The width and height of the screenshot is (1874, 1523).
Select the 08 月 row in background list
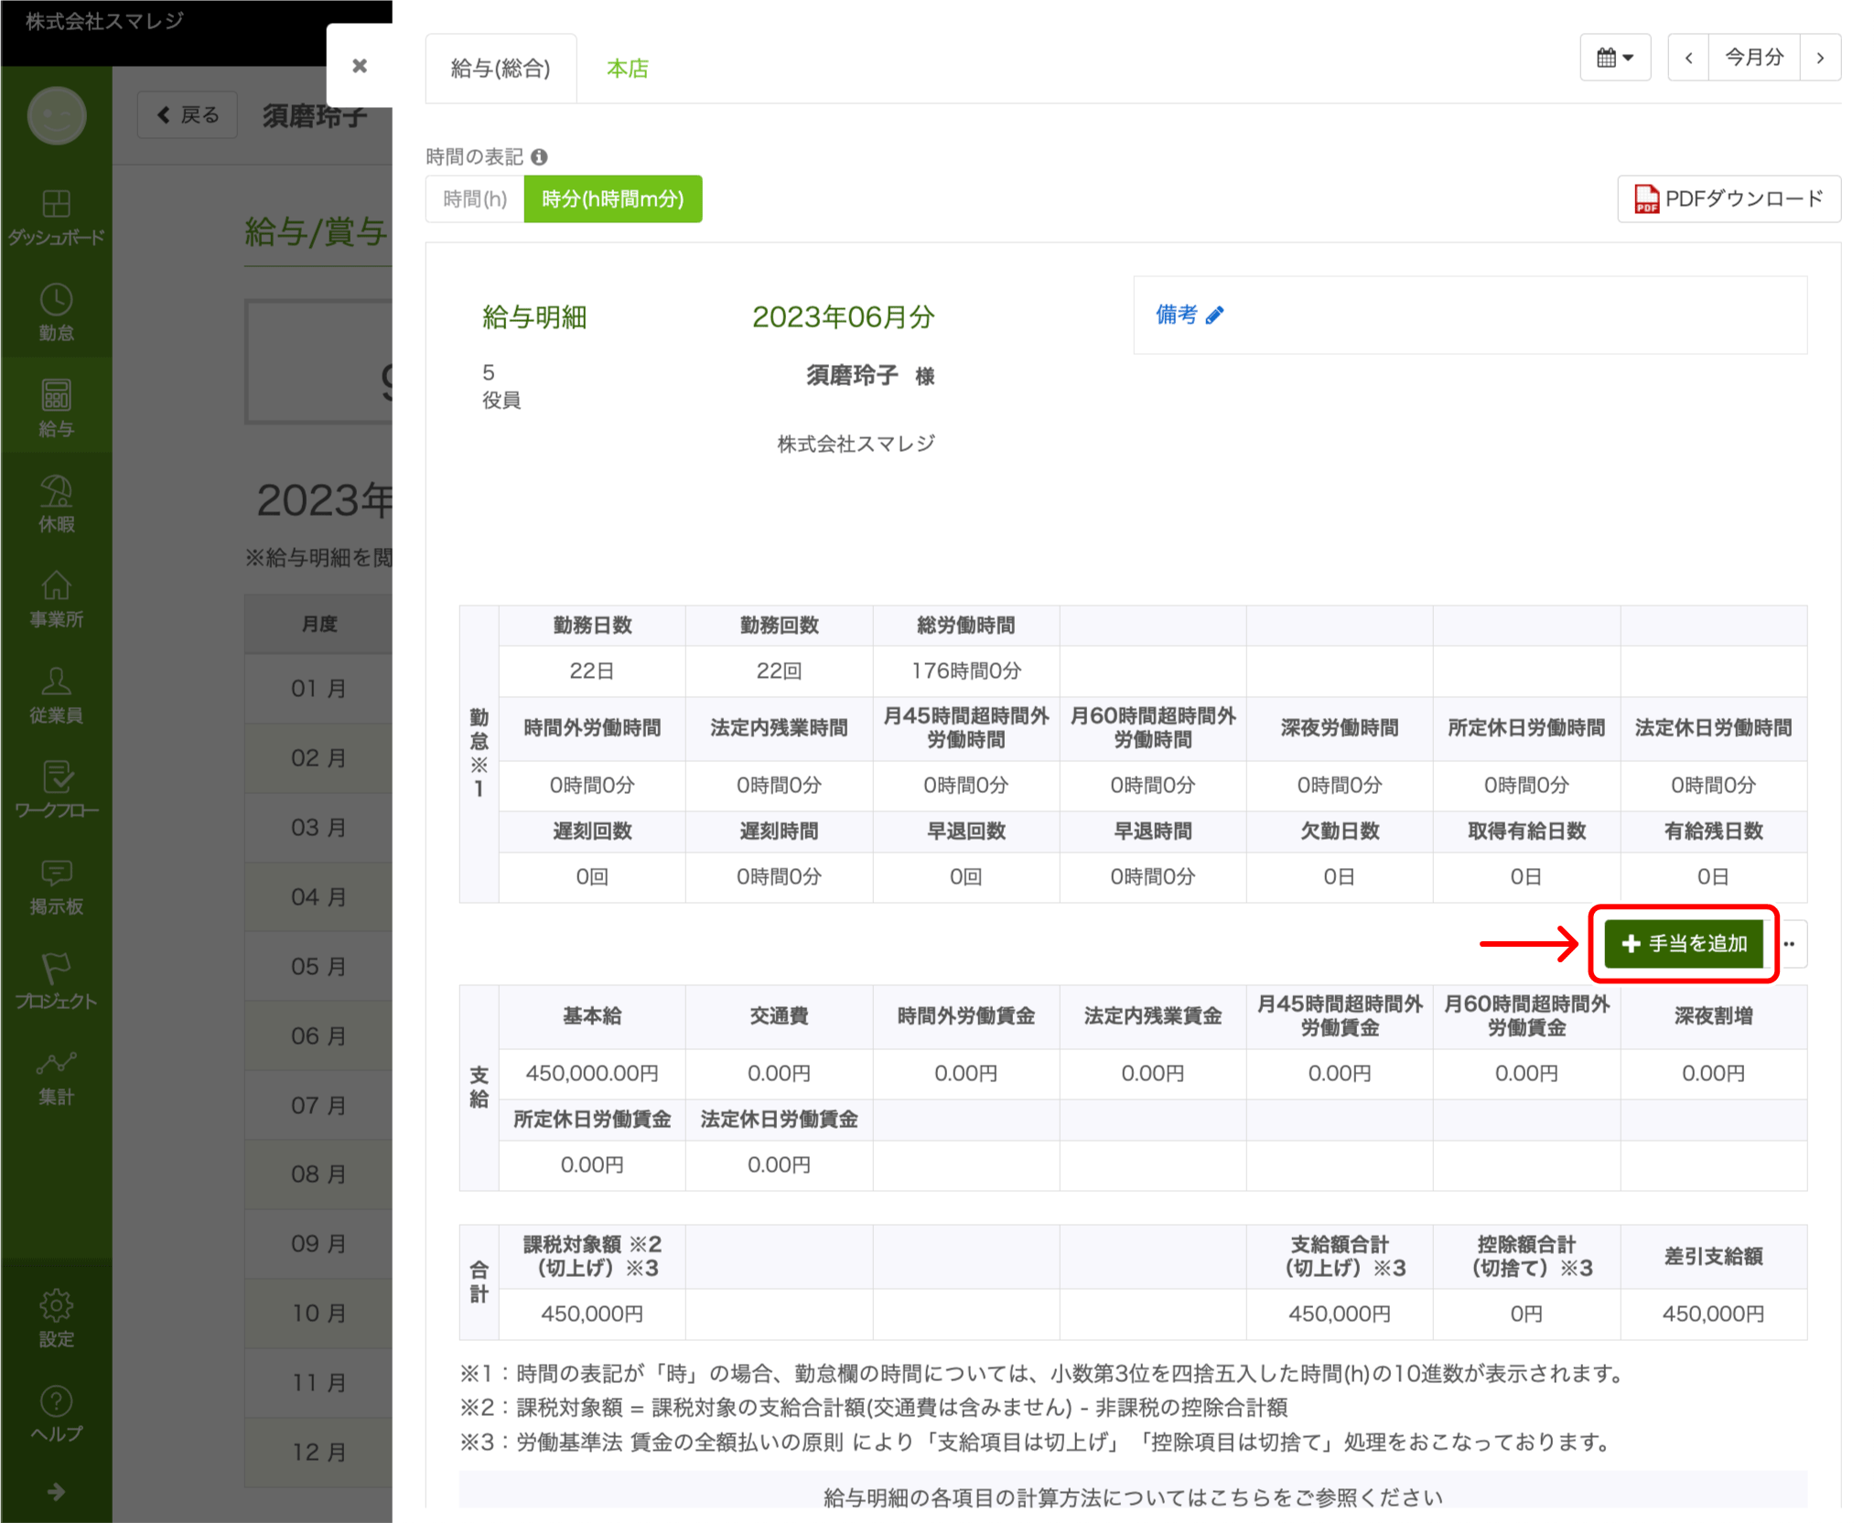tap(318, 1174)
